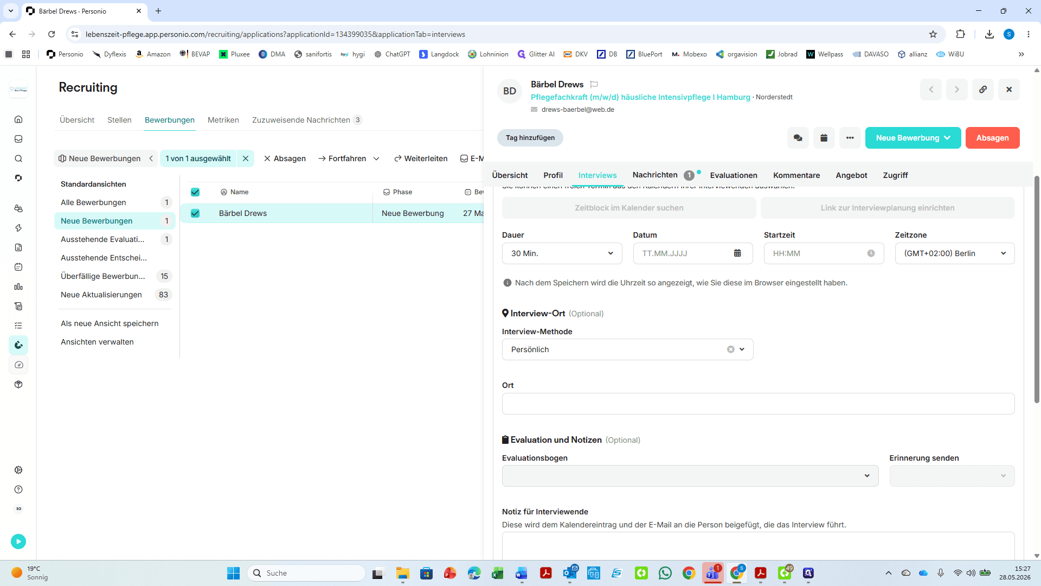The width and height of the screenshot is (1041, 586).
Task: Open the help question mark icon
Action: 18,489
